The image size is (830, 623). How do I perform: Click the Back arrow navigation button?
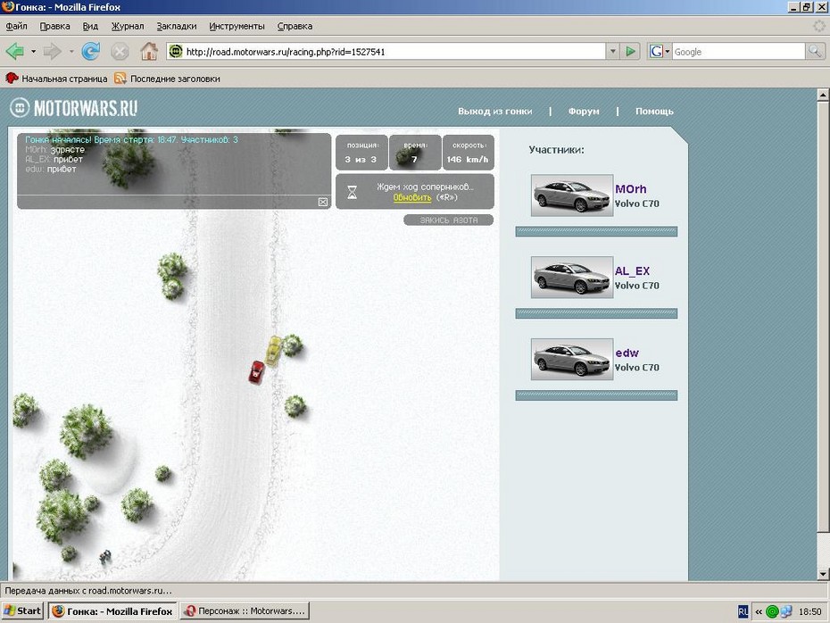click(15, 52)
